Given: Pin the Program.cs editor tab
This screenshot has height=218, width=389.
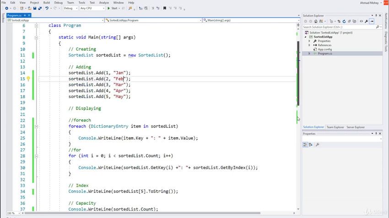Looking at the screenshot, I should [25, 16].
